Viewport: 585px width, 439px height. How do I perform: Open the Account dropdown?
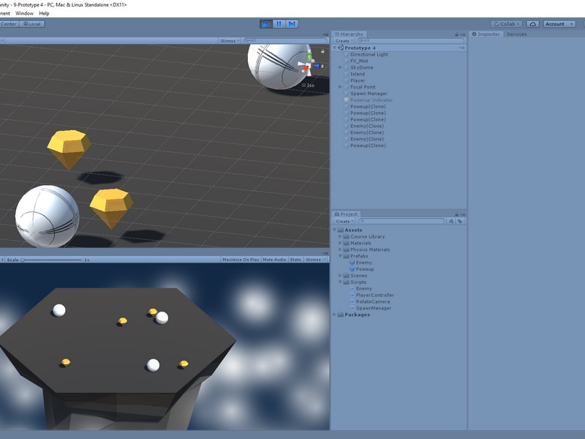(x=559, y=24)
